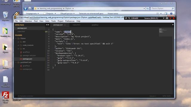
Task: Click the Explorer refresh button
Action: pyautogui.click(x=148, y=9)
